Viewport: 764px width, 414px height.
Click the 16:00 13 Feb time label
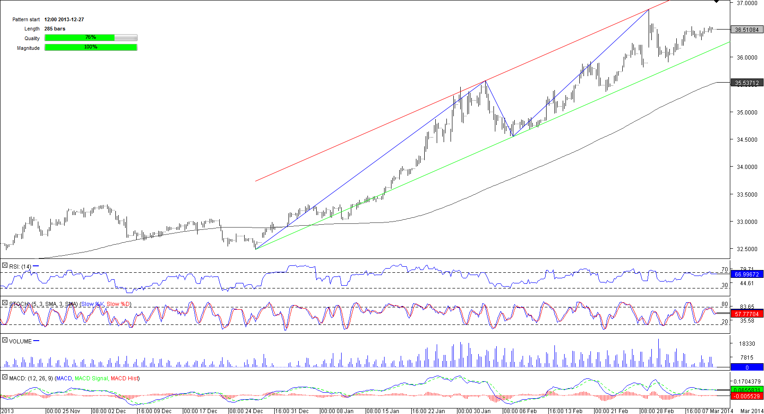(x=566, y=411)
